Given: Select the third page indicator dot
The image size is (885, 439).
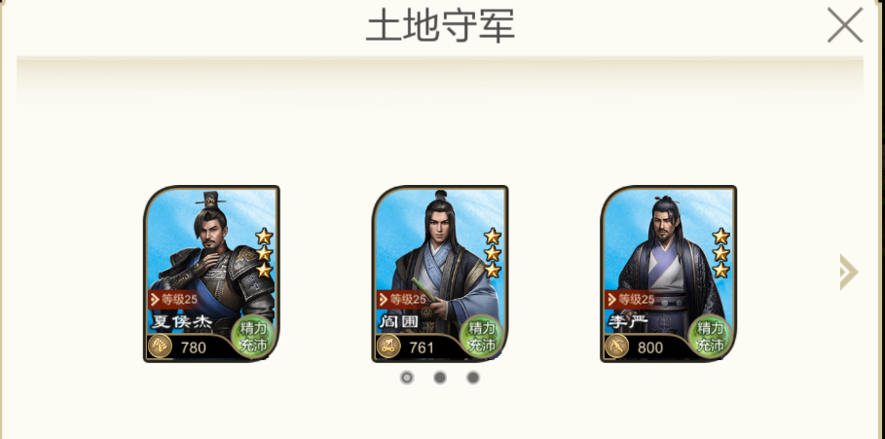Looking at the screenshot, I should click(x=473, y=378).
